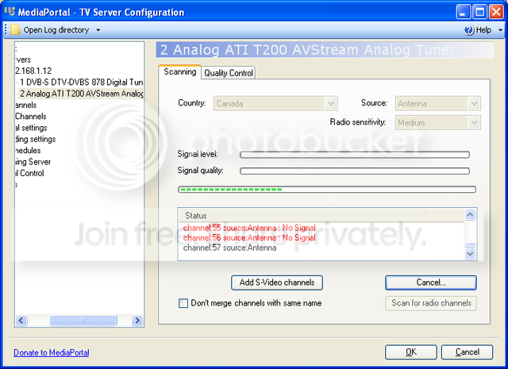Select the 'hedules' tree item
This screenshot has width=508, height=369.
point(28,150)
